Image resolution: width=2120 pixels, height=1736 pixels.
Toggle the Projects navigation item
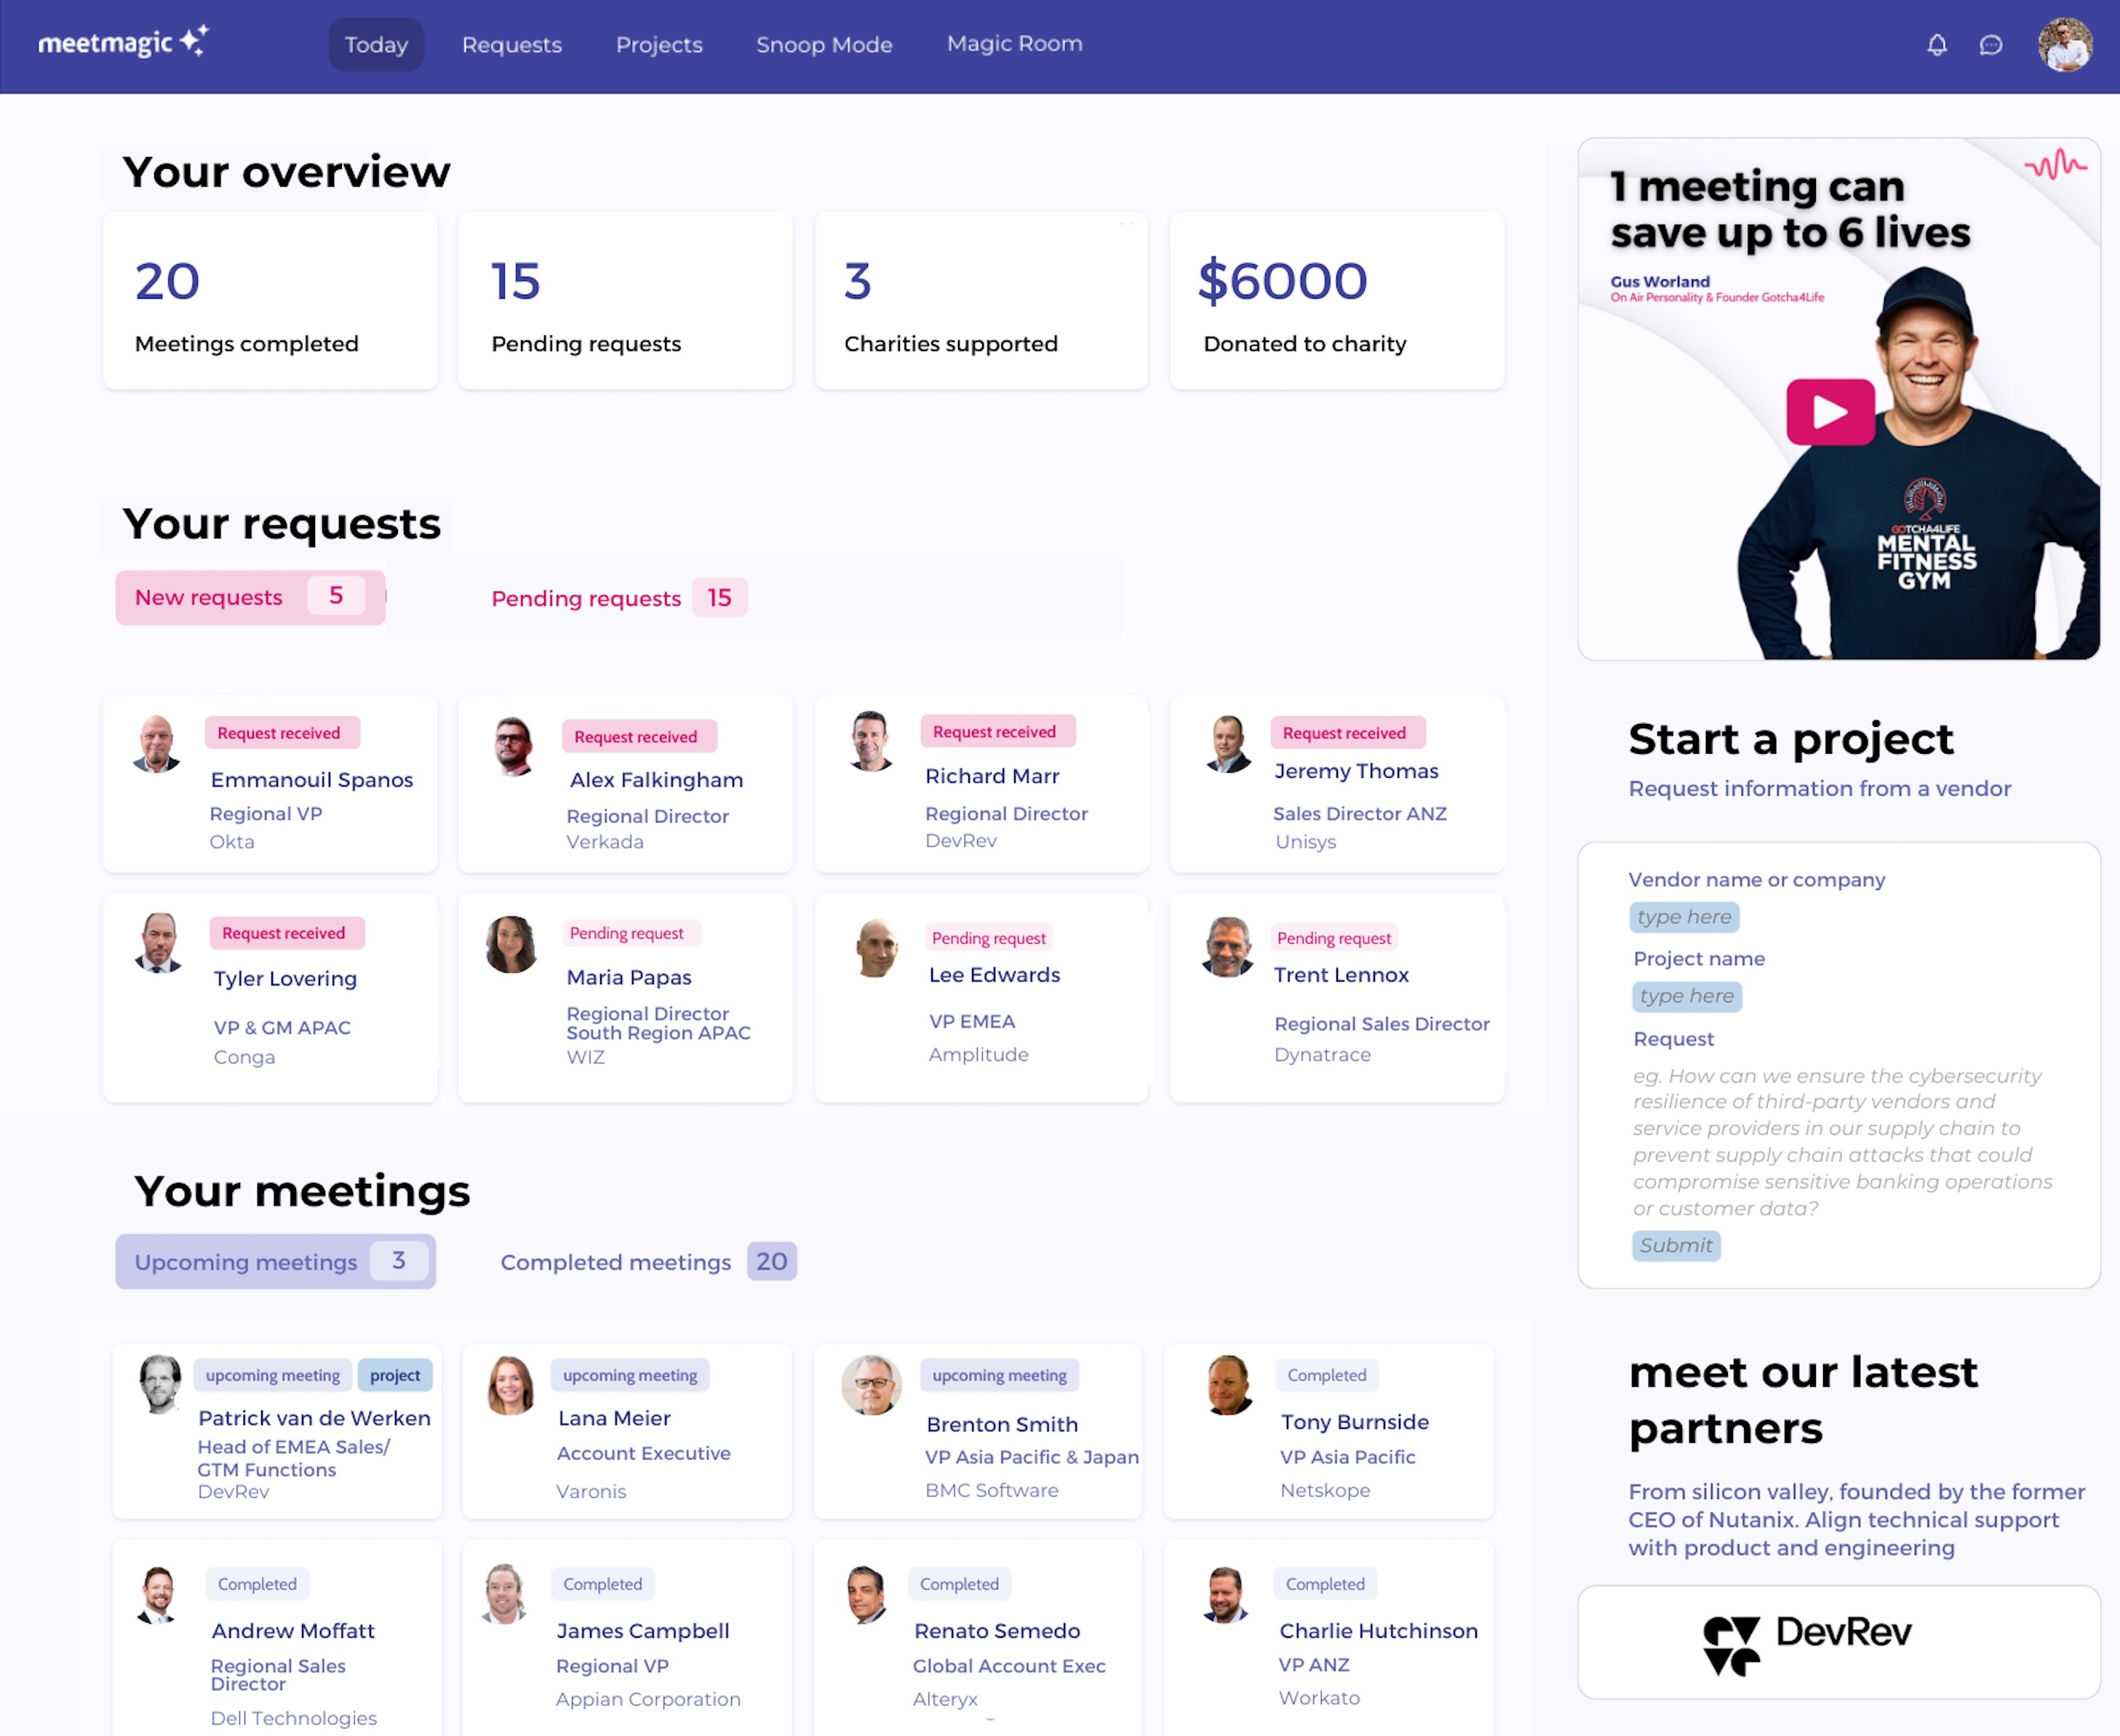click(x=658, y=44)
